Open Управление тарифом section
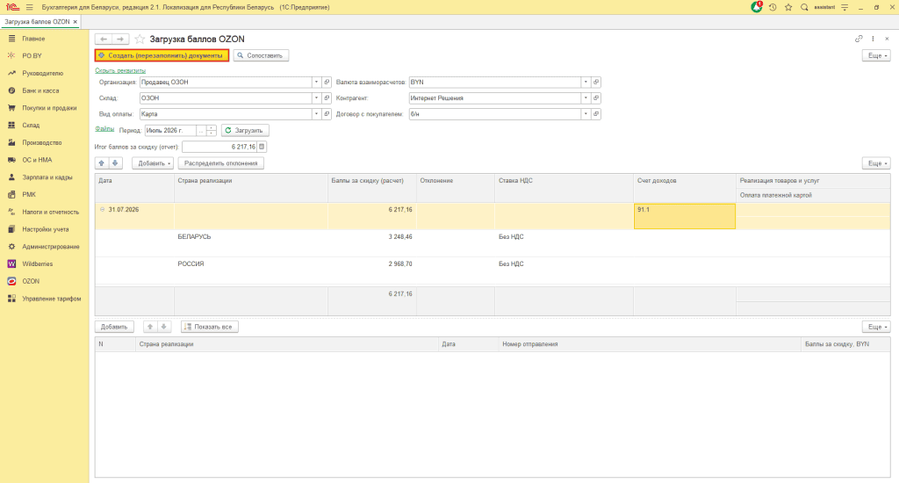The image size is (899, 483). tap(52, 299)
